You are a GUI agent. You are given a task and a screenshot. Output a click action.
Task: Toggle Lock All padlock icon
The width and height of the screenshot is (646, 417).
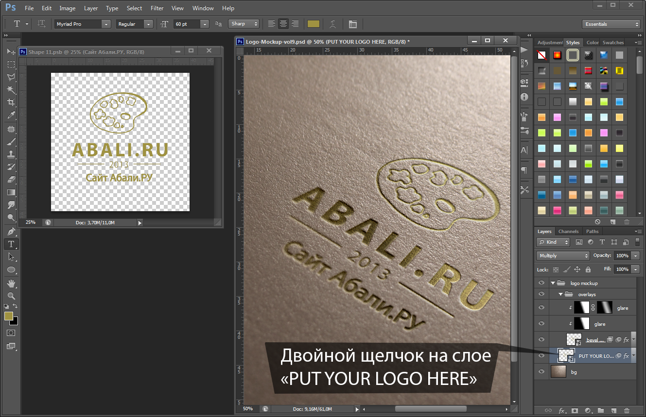(x=588, y=269)
